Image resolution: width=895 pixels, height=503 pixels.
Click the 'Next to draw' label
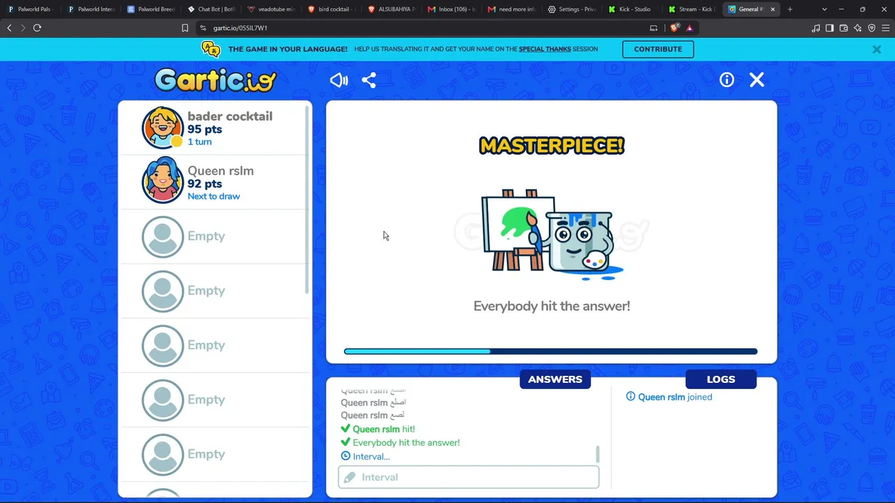(x=213, y=196)
